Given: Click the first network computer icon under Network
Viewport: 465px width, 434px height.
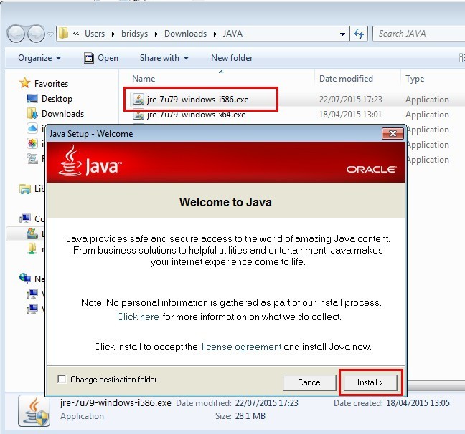Looking at the screenshot, I should click(32, 294).
